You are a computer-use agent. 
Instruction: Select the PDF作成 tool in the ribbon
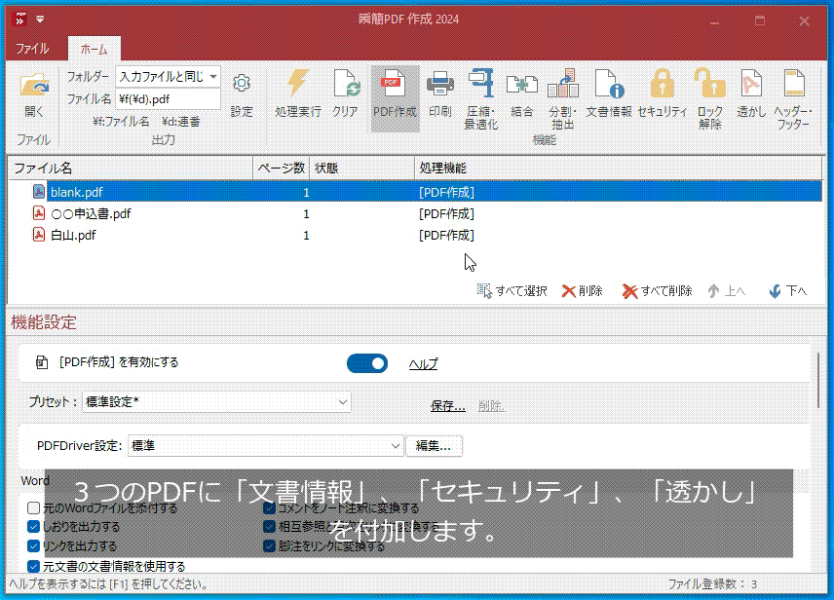pyautogui.click(x=394, y=96)
